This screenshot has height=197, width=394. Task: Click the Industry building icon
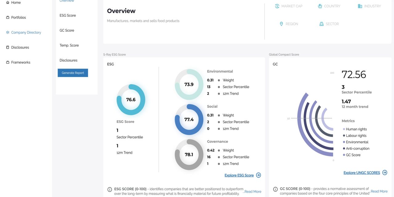click(x=360, y=6)
